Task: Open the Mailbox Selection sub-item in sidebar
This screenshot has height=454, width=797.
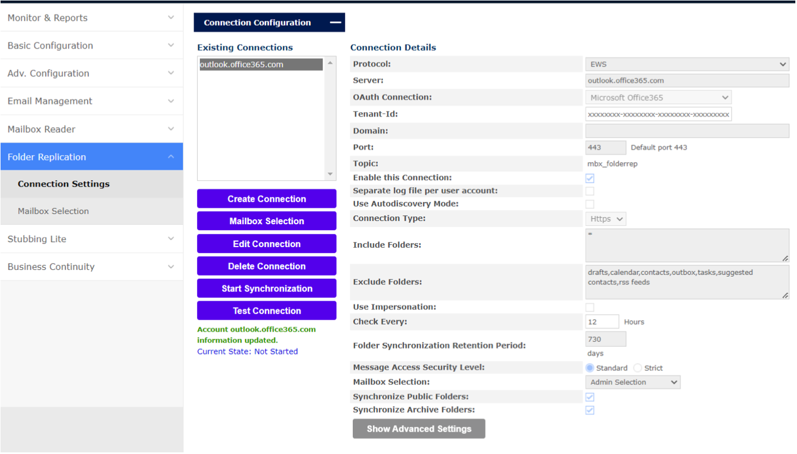Action: 53,211
